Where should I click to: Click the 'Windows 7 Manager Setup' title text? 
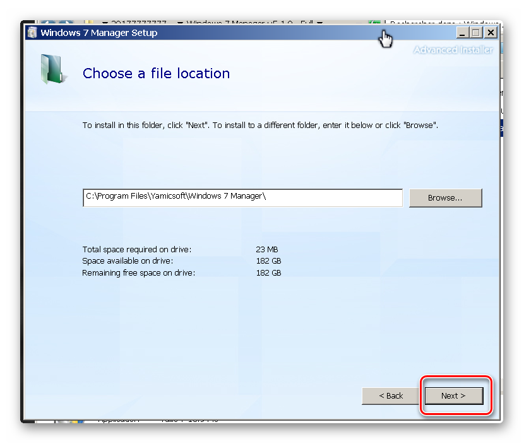click(x=99, y=33)
